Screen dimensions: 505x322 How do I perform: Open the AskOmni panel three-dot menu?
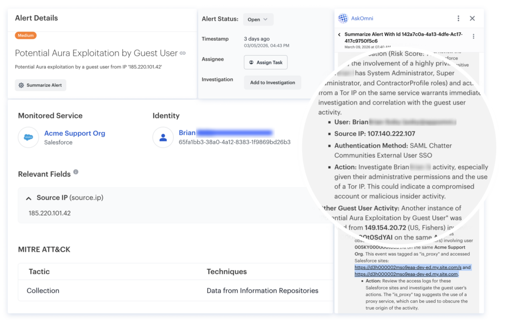pyautogui.click(x=458, y=18)
